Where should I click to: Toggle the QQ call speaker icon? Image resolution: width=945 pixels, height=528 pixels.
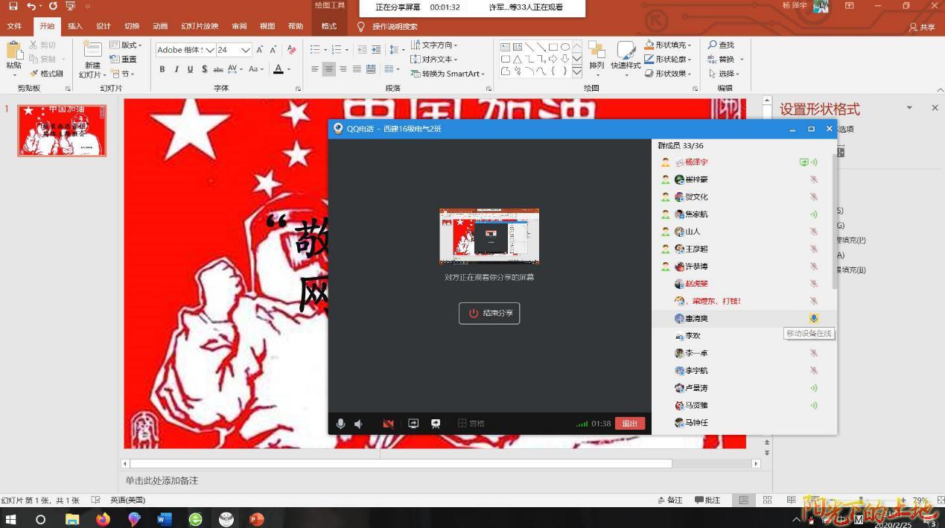359,424
